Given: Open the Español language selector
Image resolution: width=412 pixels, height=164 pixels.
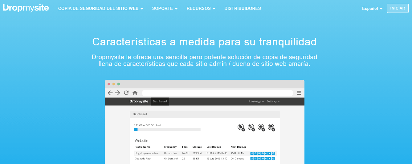Looking at the screenshot, I should click(372, 9).
